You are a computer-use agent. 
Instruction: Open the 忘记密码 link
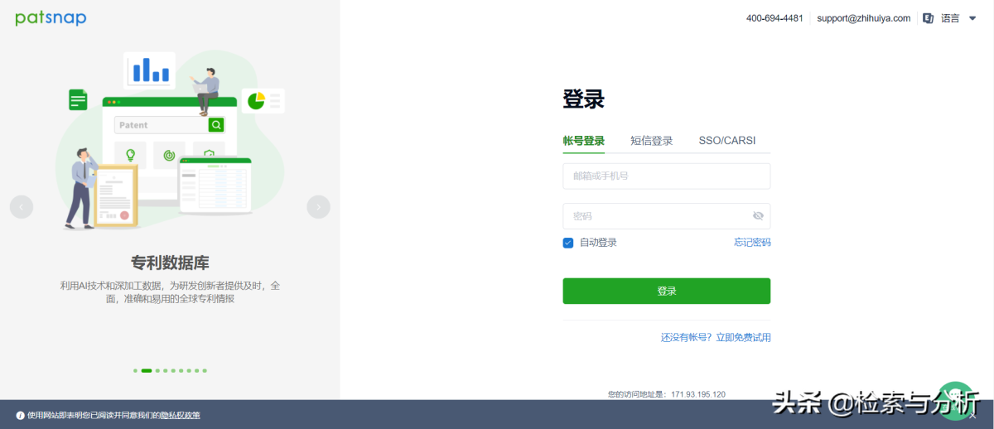click(x=752, y=243)
